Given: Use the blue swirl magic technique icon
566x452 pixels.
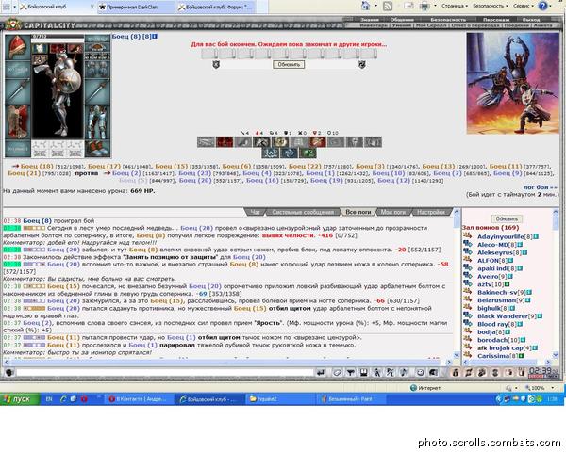Looking at the screenshot, I should click(x=289, y=153).
